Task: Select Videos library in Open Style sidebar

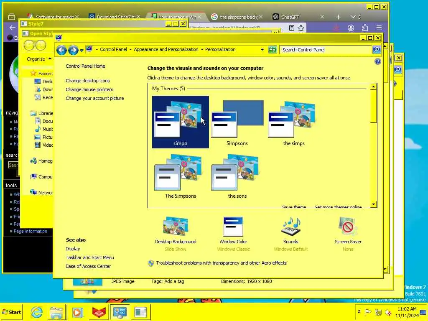Action: tap(43, 145)
